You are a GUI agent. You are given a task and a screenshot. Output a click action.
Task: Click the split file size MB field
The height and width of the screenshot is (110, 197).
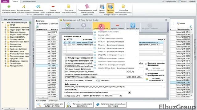pos(116,96)
